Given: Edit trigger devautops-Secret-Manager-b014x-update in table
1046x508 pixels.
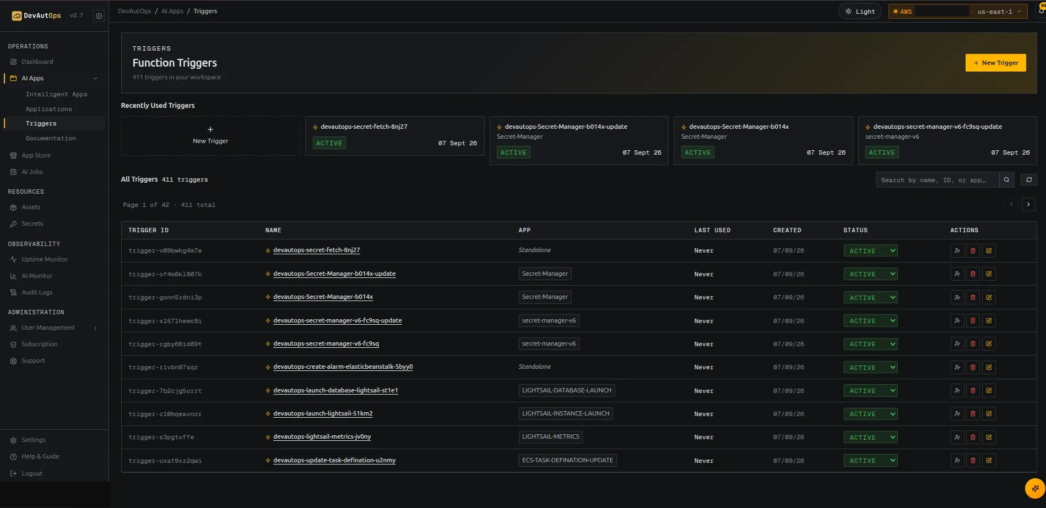Looking at the screenshot, I should coord(989,274).
